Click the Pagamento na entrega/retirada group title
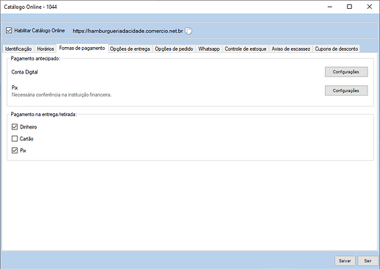The height and width of the screenshot is (269, 380). click(x=43, y=115)
